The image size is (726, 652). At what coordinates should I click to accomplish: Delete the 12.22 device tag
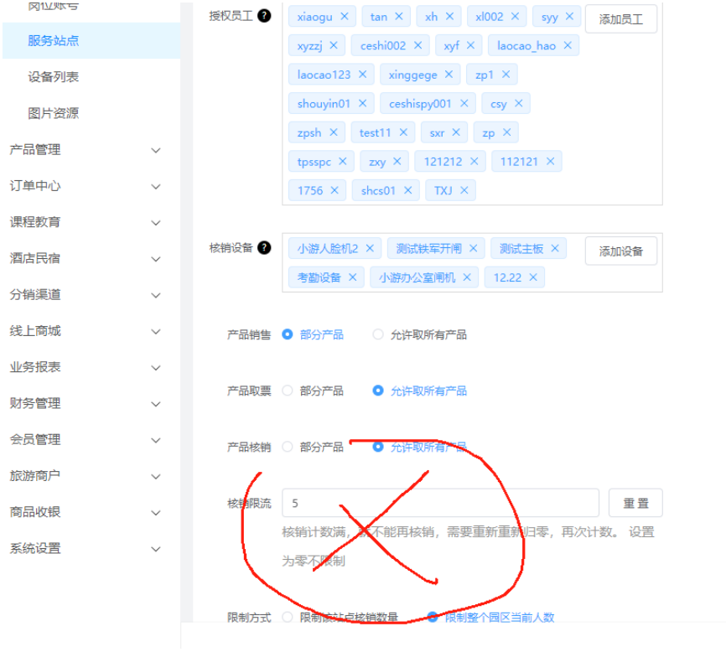pyautogui.click(x=532, y=277)
